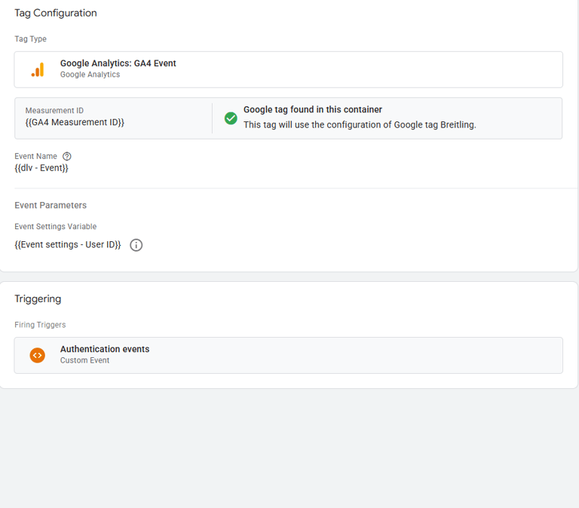The width and height of the screenshot is (579, 508).
Task: Click the GA4 Measurement ID variable value
Action: pos(75,122)
